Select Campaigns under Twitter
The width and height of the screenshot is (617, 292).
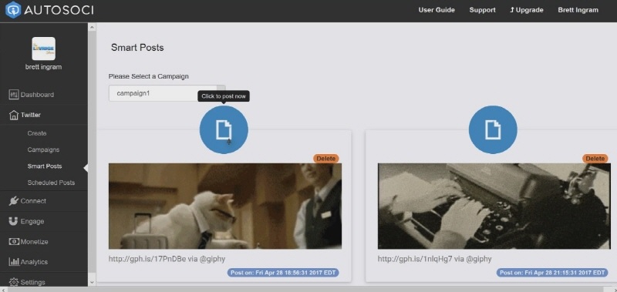coord(43,149)
